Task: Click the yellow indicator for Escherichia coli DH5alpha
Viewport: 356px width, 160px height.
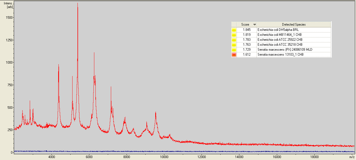Action: [234, 30]
